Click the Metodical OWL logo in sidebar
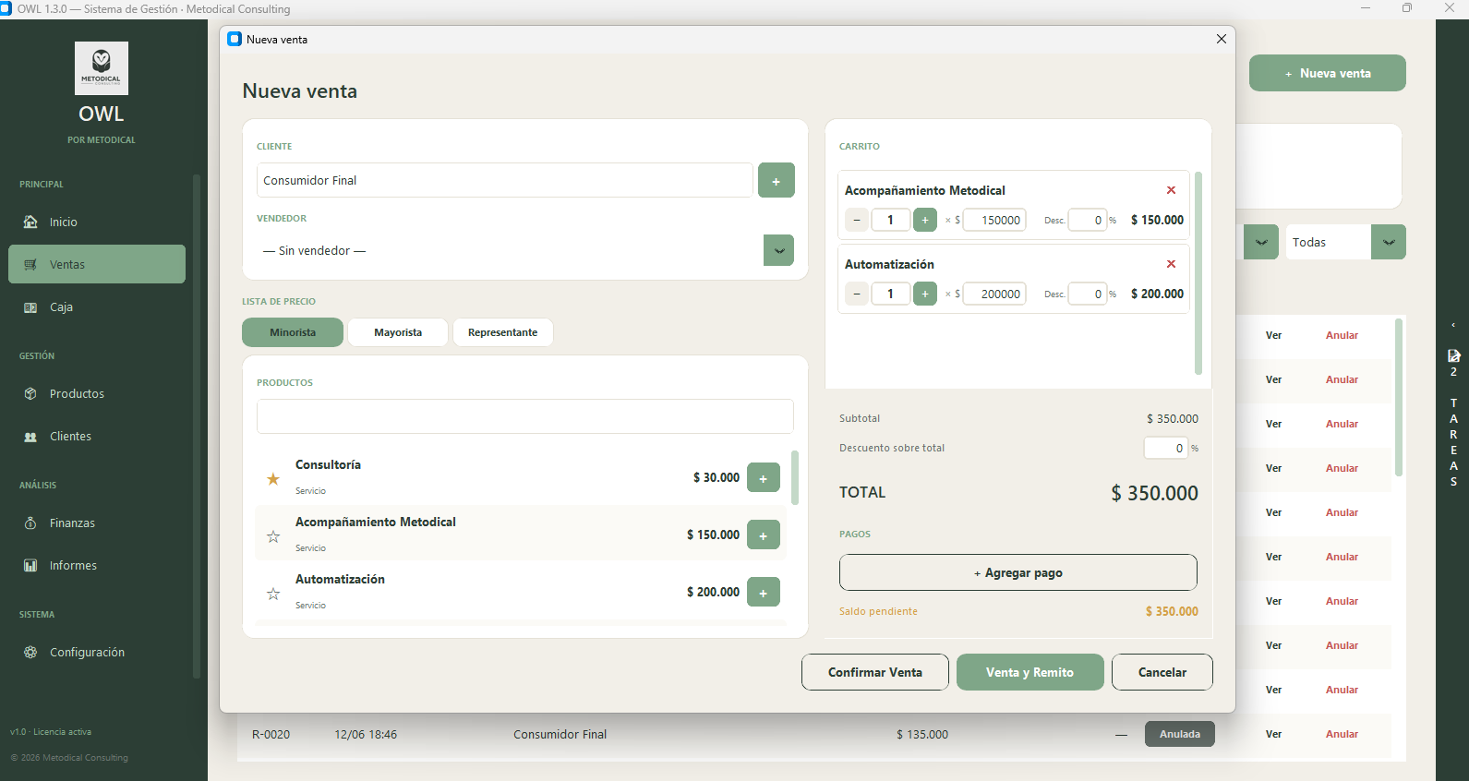Screen dimensions: 1469x781 click(102, 68)
